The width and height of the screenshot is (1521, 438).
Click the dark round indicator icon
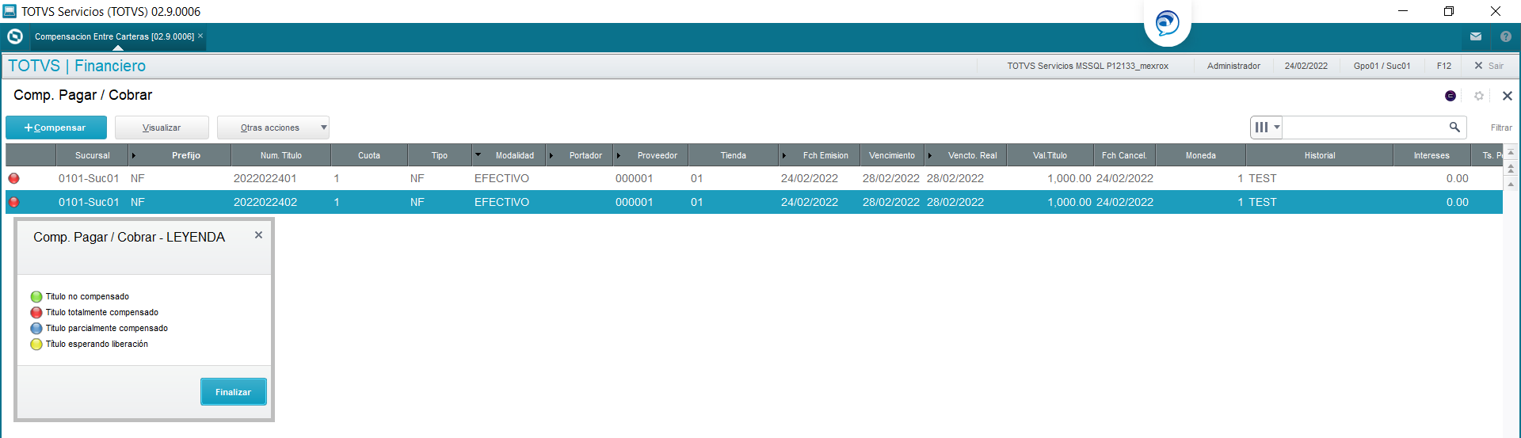1450,96
